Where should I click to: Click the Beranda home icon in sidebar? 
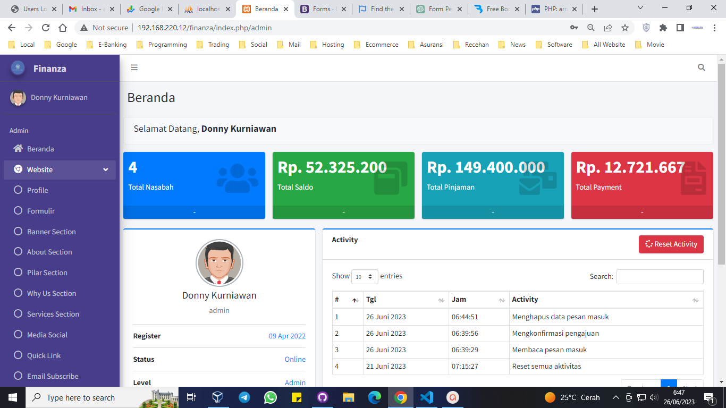[x=18, y=149]
